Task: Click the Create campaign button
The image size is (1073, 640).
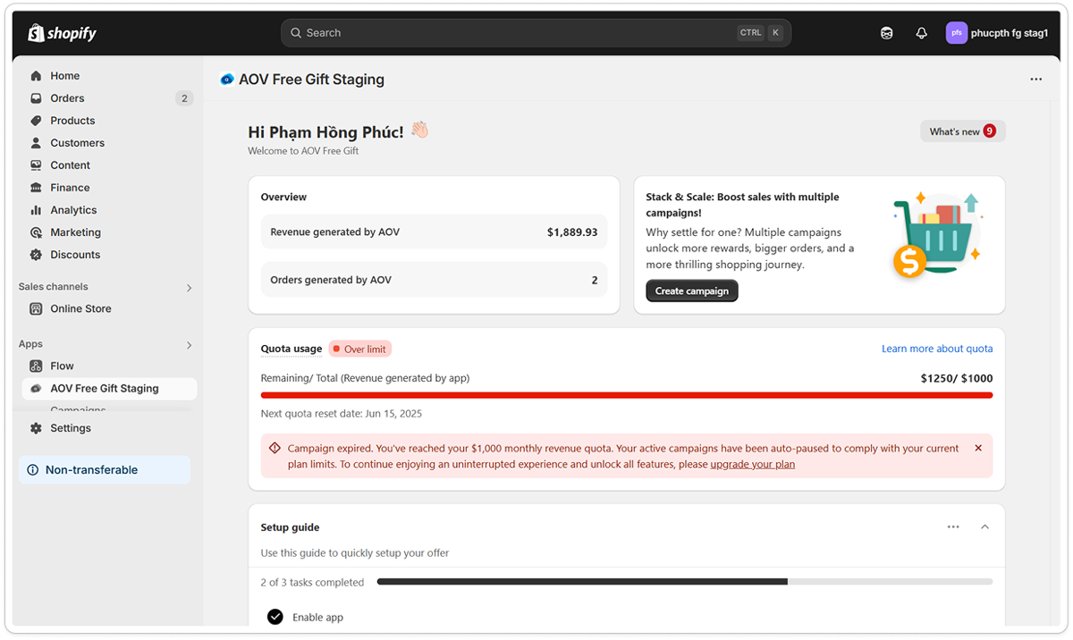Action: pos(692,291)
